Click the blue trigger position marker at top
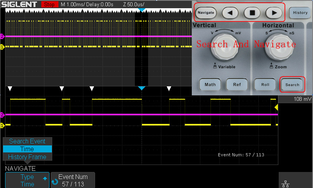The width and height of the screenshot is (313, 188). pos(141,9)
